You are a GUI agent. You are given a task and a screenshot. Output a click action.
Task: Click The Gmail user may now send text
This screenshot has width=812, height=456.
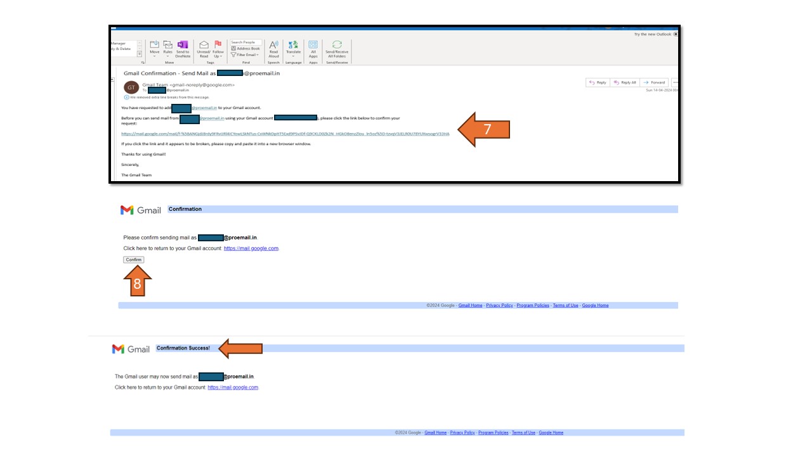[156, 376]
